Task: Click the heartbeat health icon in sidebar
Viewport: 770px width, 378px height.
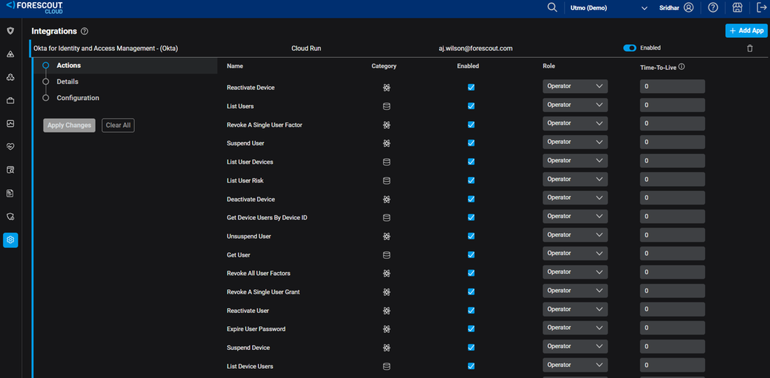Action: [x=10, y=147]
